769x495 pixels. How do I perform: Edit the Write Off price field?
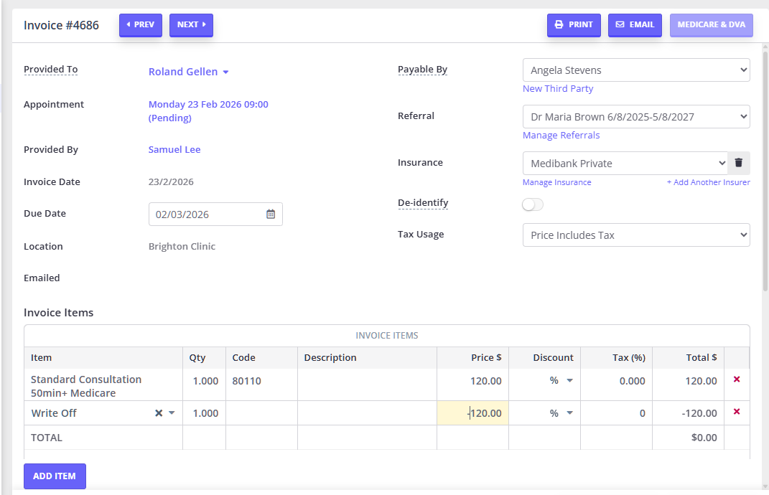tap(472, 413)
